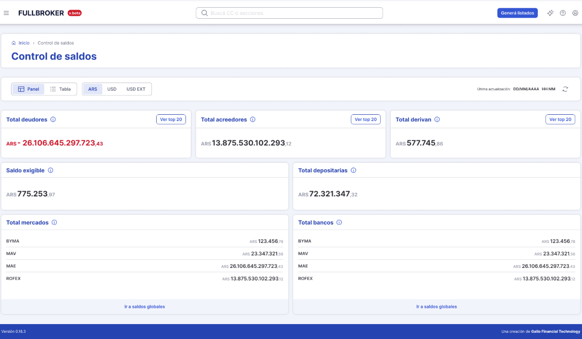This screenshot has height=339, width=582.
Task: Select USD EXT currency
Action: point(136,89)
